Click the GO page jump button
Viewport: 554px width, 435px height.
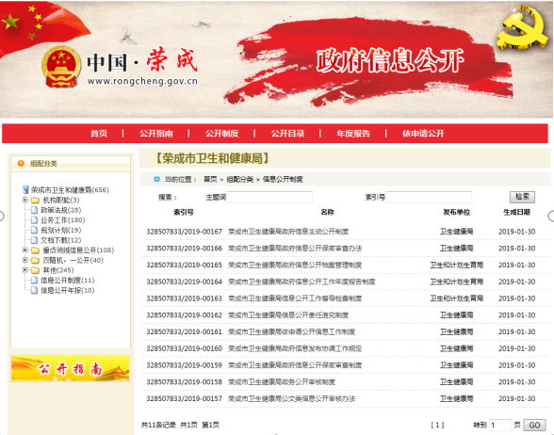pos(534,425)
